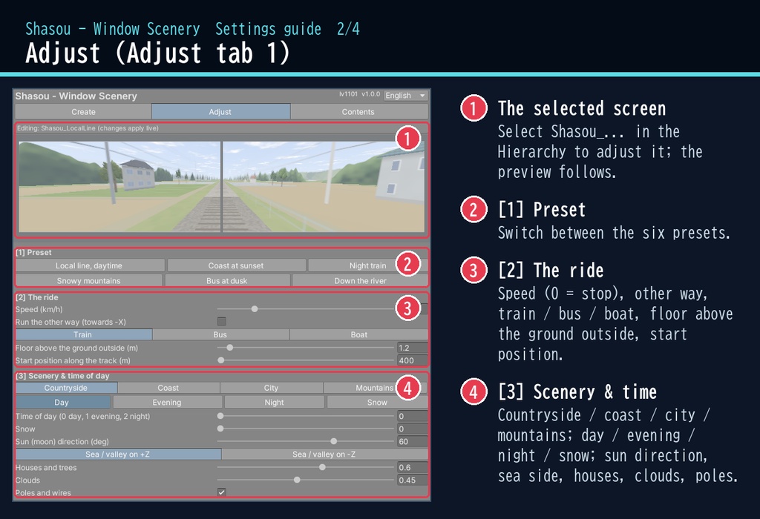This screenshot has height=519, width=760.
Task: Apply the Bus at dusk preset
Action: (227, 280)
